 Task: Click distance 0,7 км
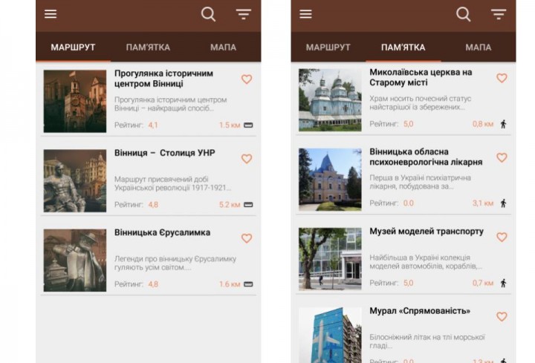click(483, 283)
